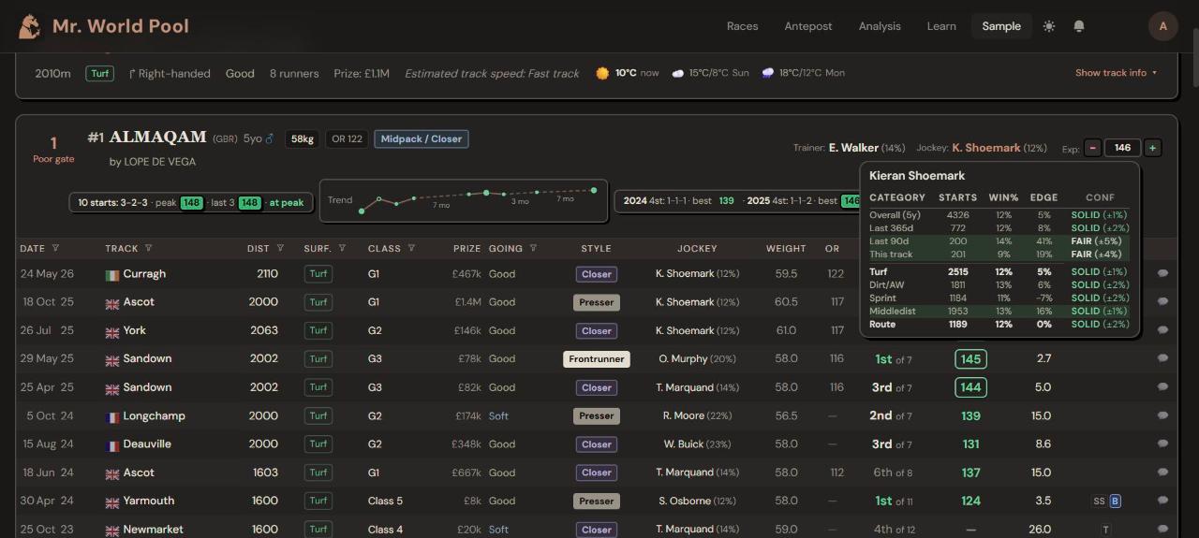Viewport: 1199px width, 538px height.
Task: Click the 'This track' row in stats popup
Action: coord(999,254)
